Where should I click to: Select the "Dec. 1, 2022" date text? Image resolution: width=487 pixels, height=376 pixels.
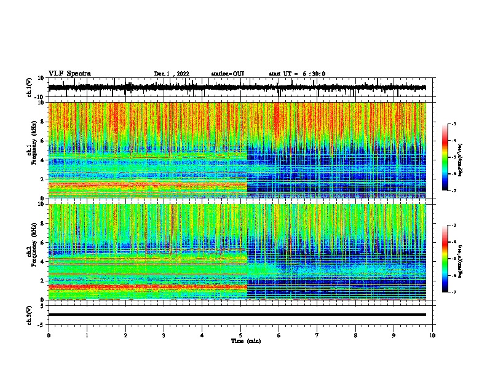[x=172, y=74]
